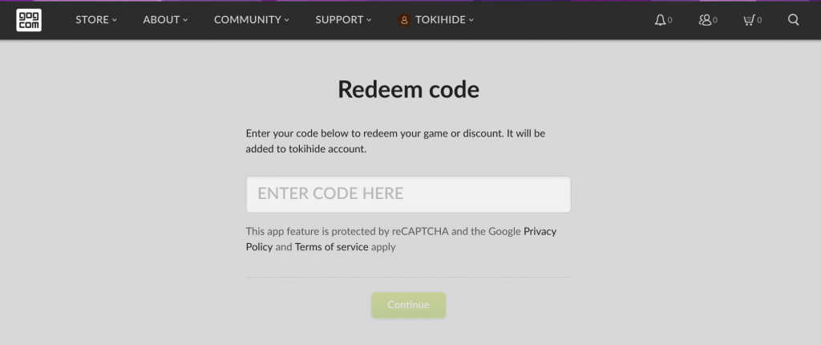The width and height of the screenshot is (821, 345).
Task: Expand the chevron beside TOKIHIDE
Action: click(x=471, y=20)
